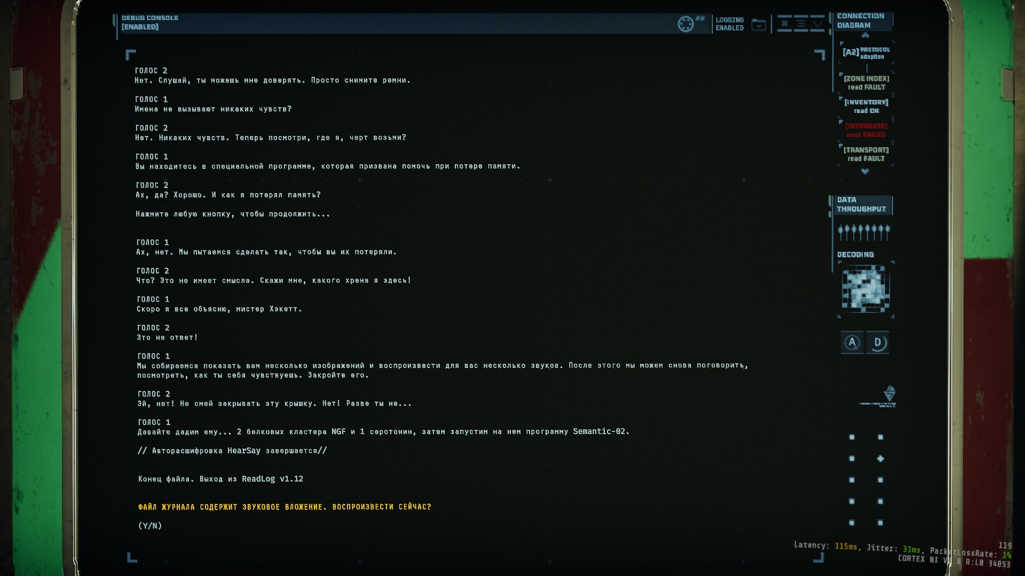Click the diamond lightning logo icon
This screenshot has width=1025, height=576.
[889, 394]
